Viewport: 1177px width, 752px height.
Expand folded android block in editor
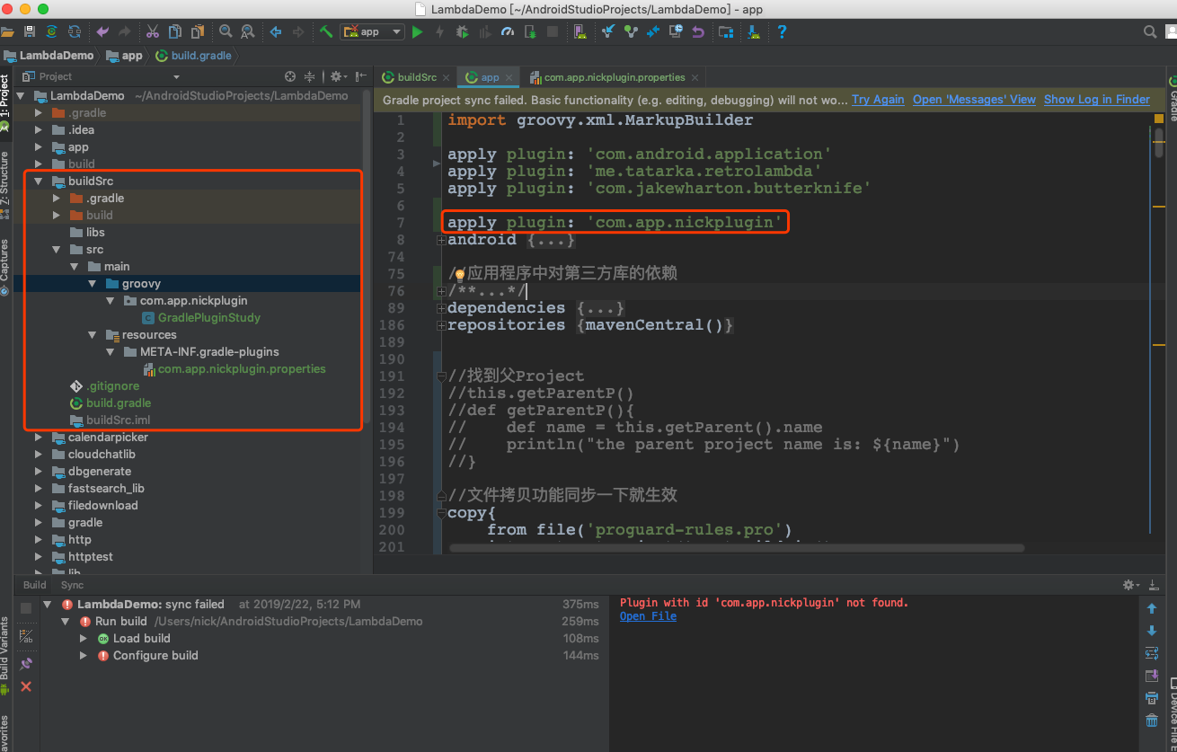[441, 240]
